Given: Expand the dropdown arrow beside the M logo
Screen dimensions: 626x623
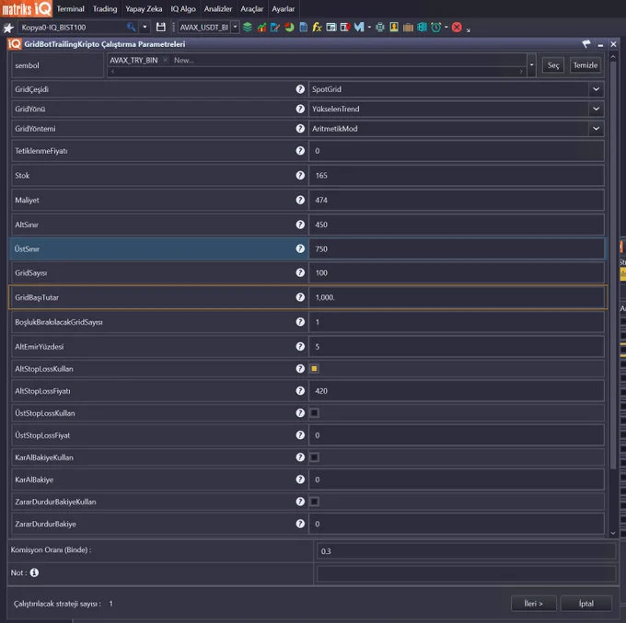Looking at the screenshot, I should click(x=369, y=27).
